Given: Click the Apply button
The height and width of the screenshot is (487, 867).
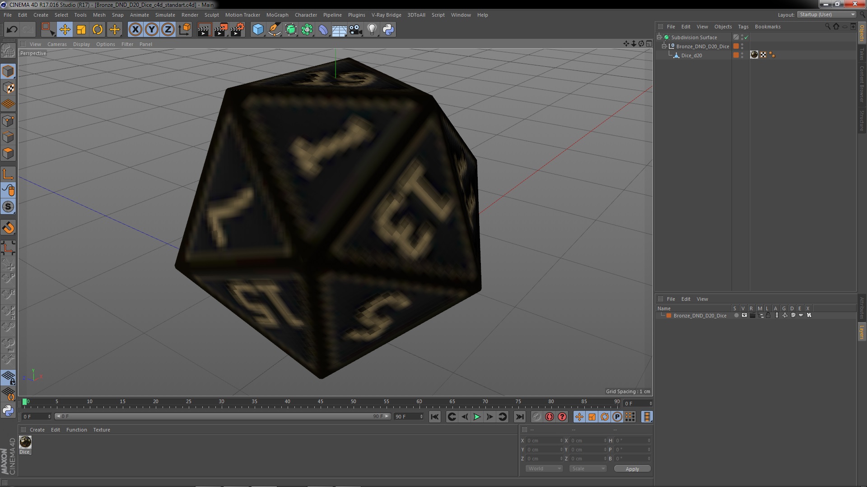Looking at the screenshot, I should 632,469.
